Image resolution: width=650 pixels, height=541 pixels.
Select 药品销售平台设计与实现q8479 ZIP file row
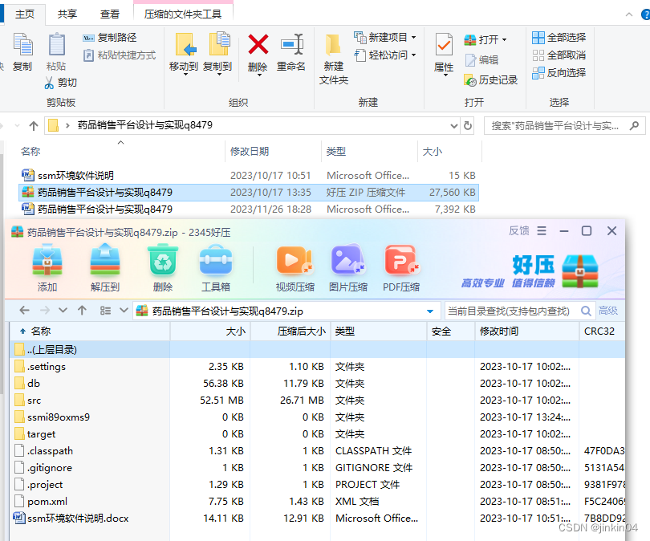pyautogui.click(x=249, y=193)
